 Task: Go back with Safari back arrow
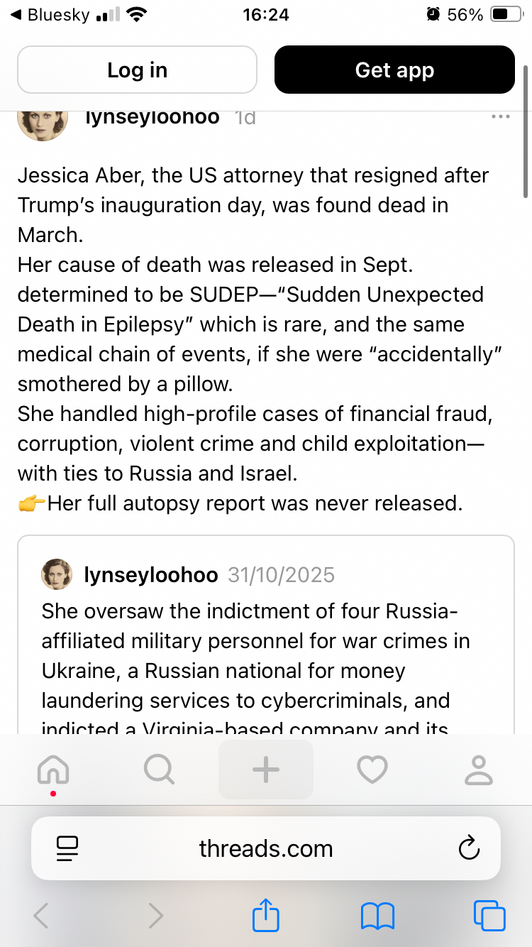point(41,916)
